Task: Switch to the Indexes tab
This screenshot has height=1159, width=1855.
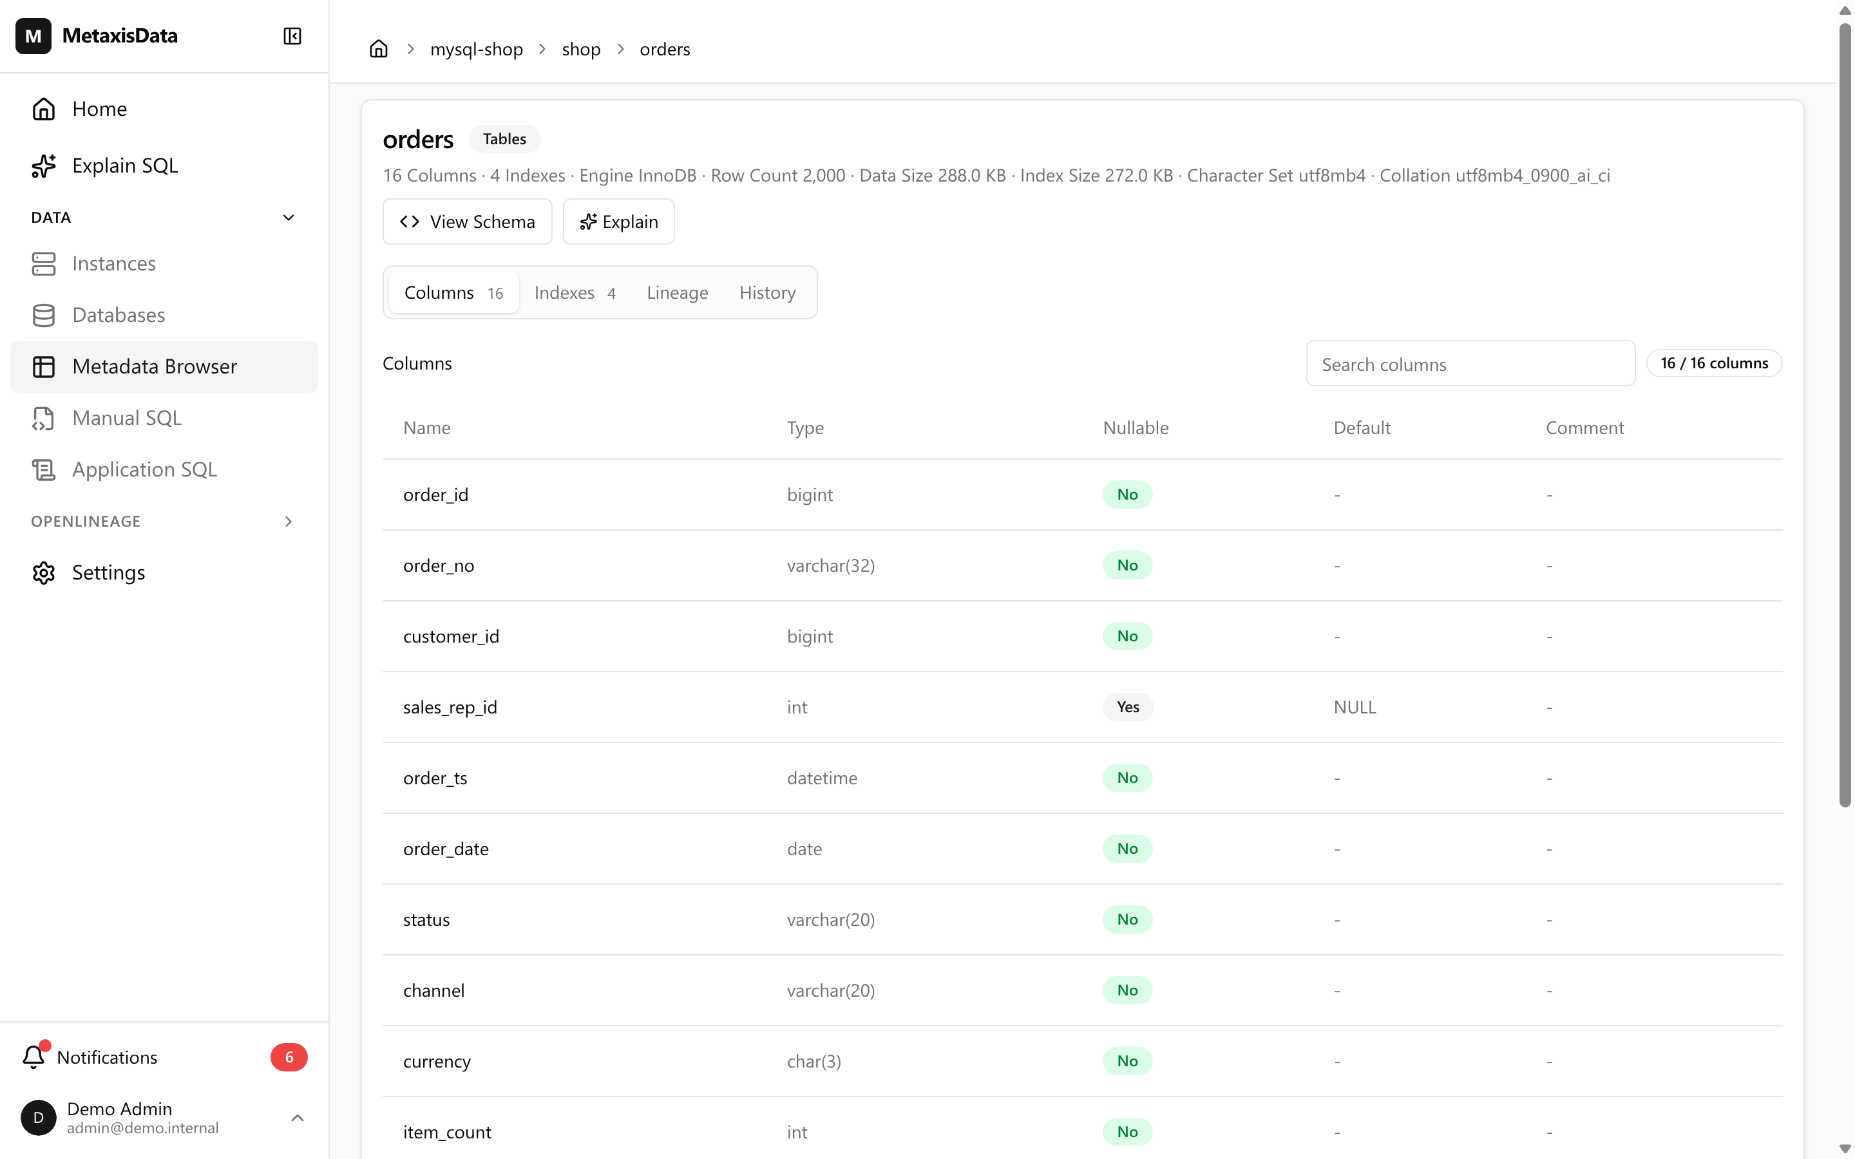Action: click(x=575, y=293)
